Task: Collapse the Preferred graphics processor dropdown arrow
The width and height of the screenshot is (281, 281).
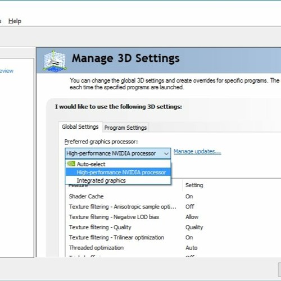Action: click(x=166, y=153)
